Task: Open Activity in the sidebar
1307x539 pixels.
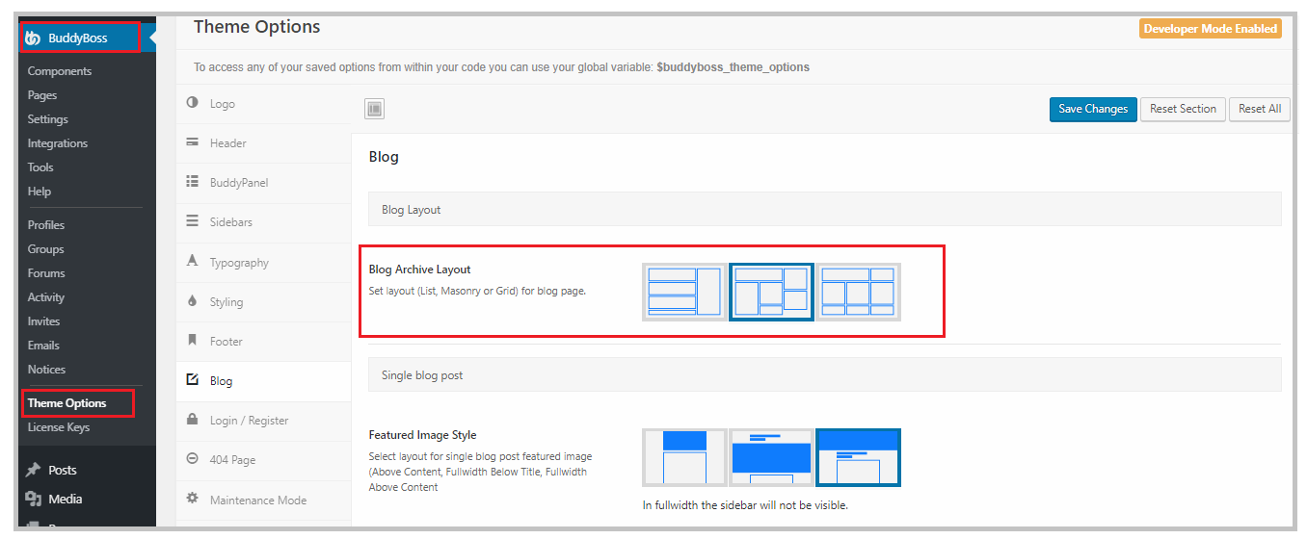Action: (x=46, y=297)
